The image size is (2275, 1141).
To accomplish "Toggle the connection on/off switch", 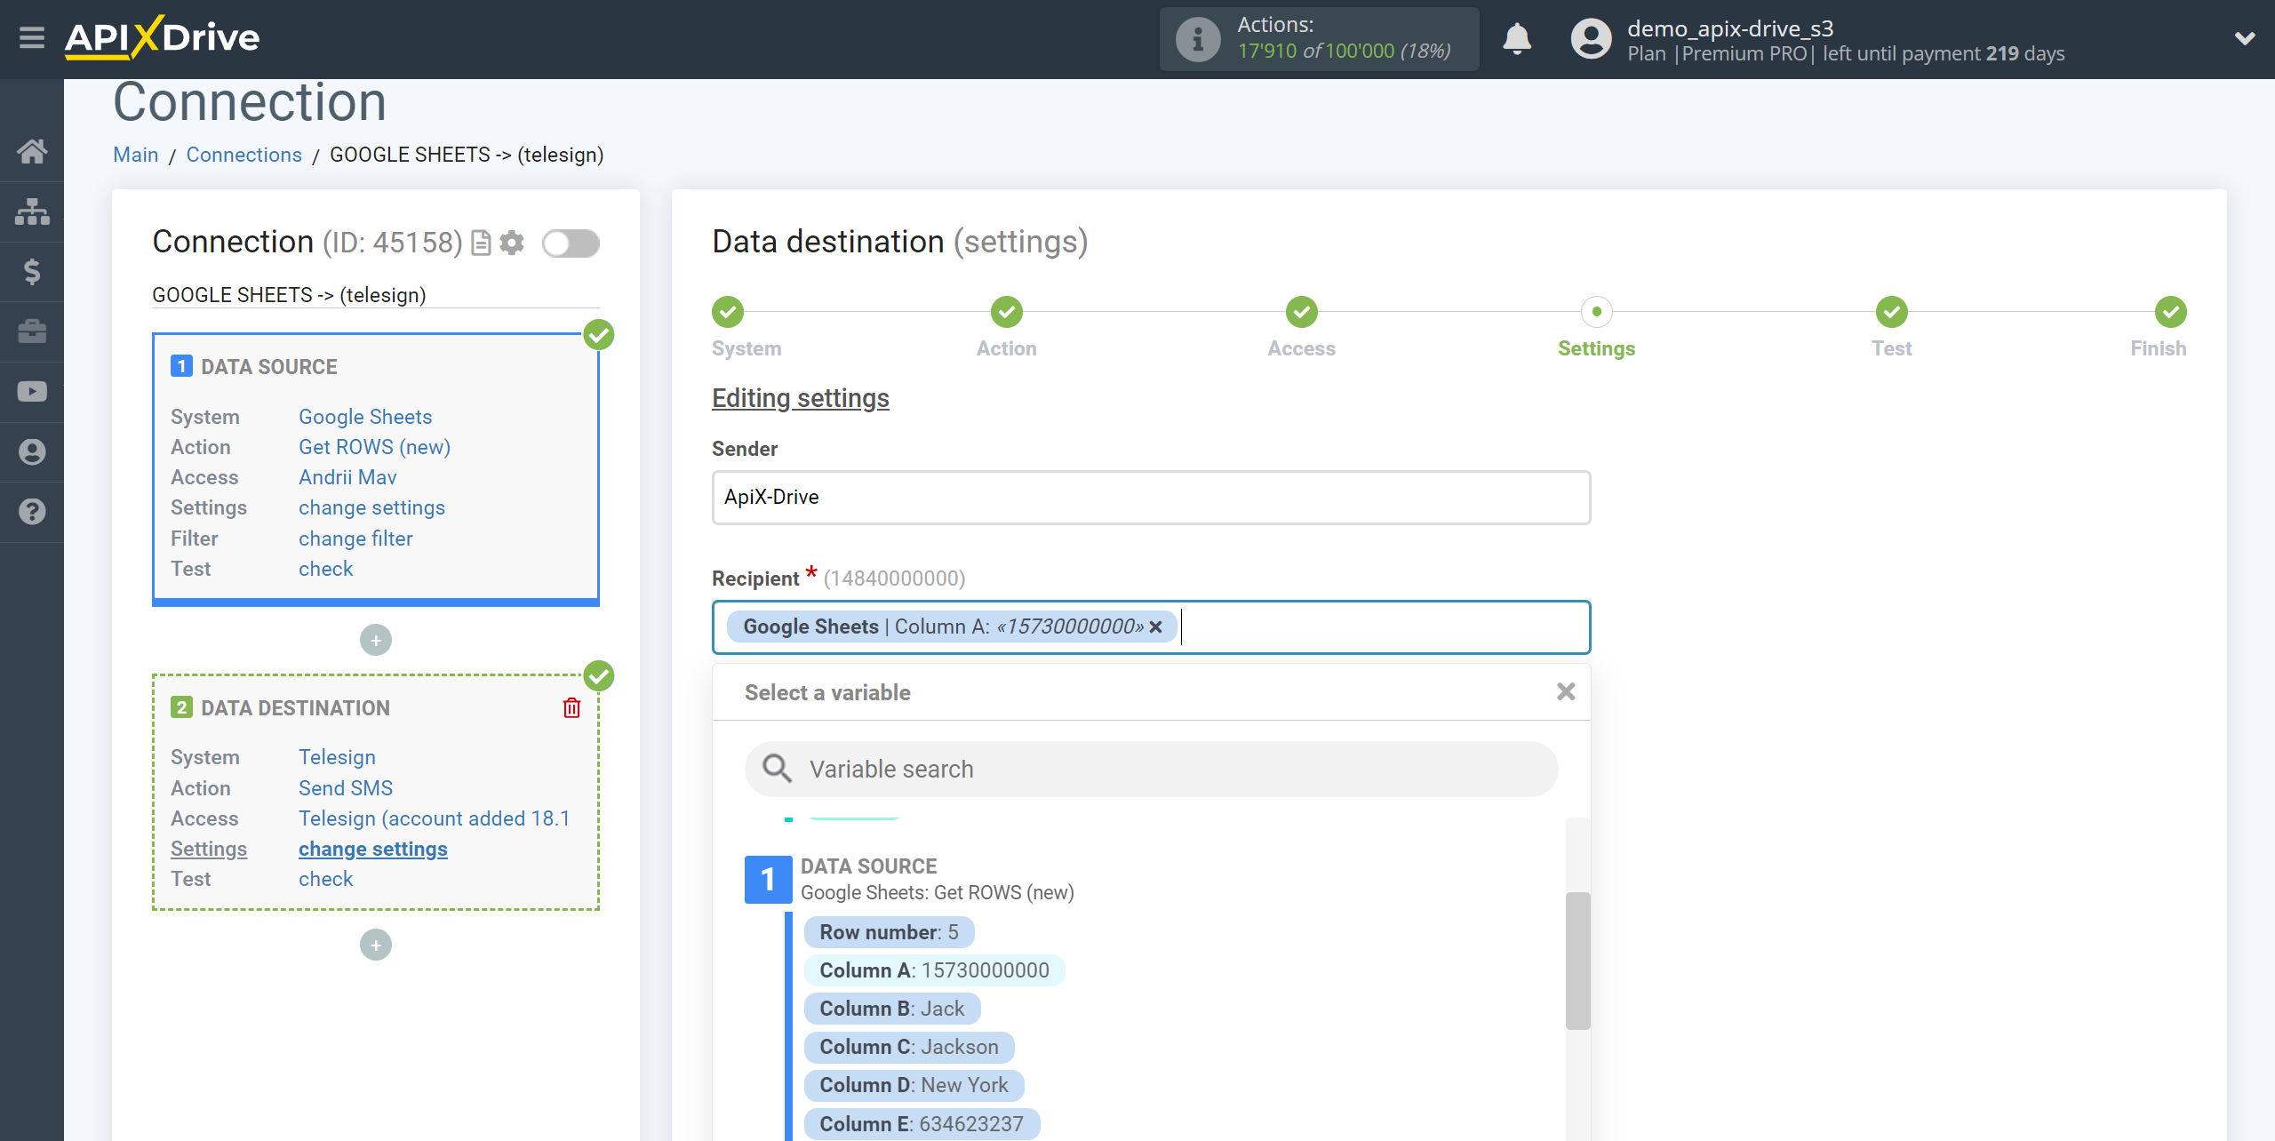I will point(571,243).
